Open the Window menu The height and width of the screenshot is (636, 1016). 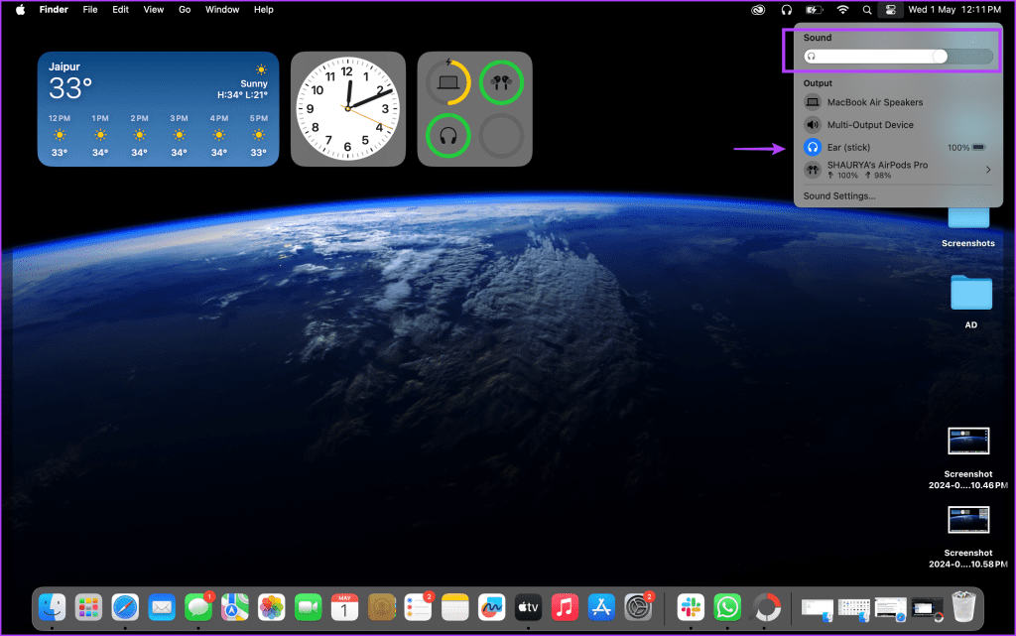click(x=222, y=10)
